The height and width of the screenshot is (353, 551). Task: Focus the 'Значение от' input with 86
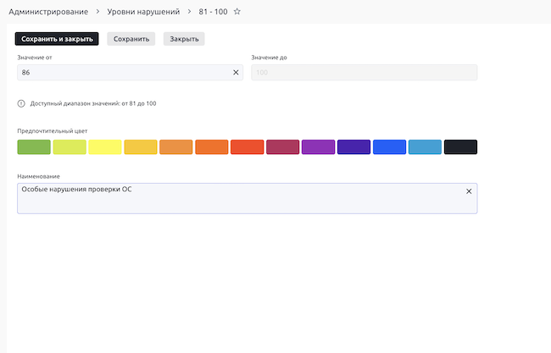[130, 72]
